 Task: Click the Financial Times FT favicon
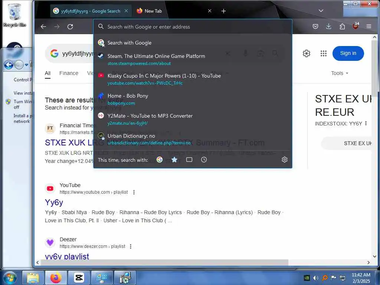(x=50, y=128)
